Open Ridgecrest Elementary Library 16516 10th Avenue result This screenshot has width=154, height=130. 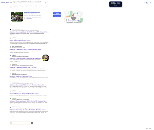(x=29, y=32)
